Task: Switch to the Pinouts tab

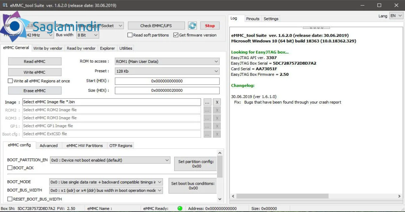Action: pyautogui.click(x=252, y=19)
